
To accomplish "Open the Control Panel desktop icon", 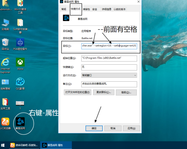I will (x=5, y=84).
